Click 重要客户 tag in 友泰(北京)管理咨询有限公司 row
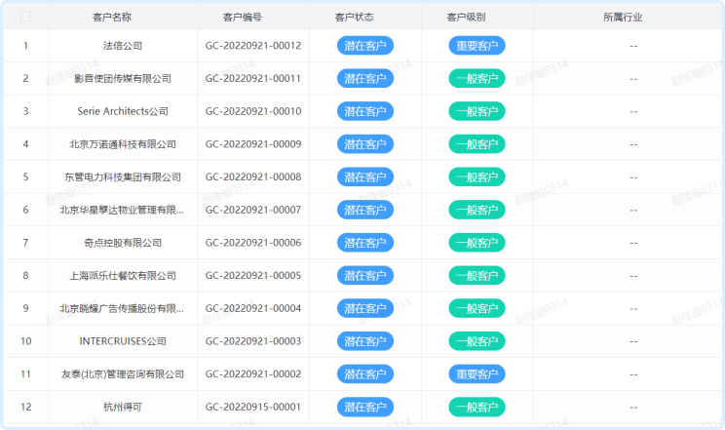 [477, 374]
